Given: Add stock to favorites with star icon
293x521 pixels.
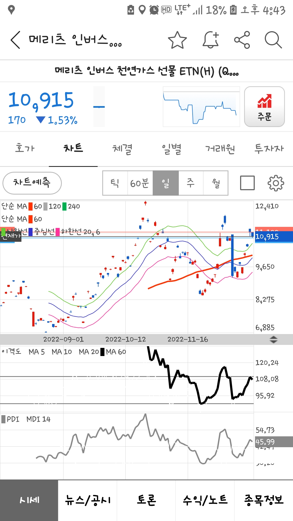Looking at the screenshot, I should click(x=177, y=40).
